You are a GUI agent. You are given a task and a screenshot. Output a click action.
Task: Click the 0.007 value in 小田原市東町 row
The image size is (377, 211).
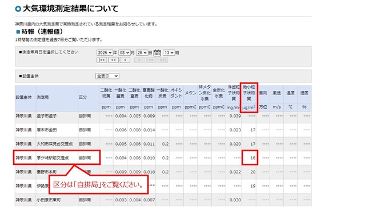click(x=149, y=200)
